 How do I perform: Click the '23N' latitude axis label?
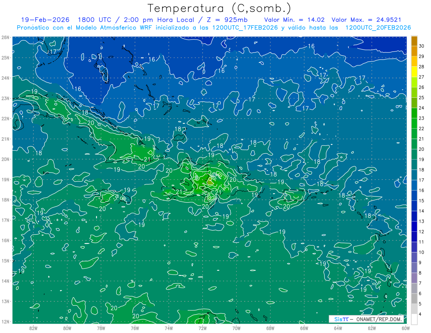(5, 98)
